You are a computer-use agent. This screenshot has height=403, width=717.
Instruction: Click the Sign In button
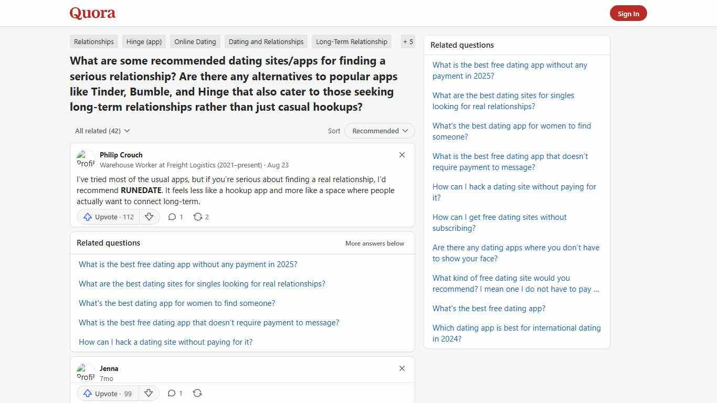tap(628, 13)
